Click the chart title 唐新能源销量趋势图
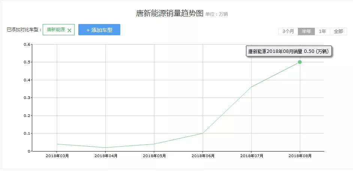 170,13
